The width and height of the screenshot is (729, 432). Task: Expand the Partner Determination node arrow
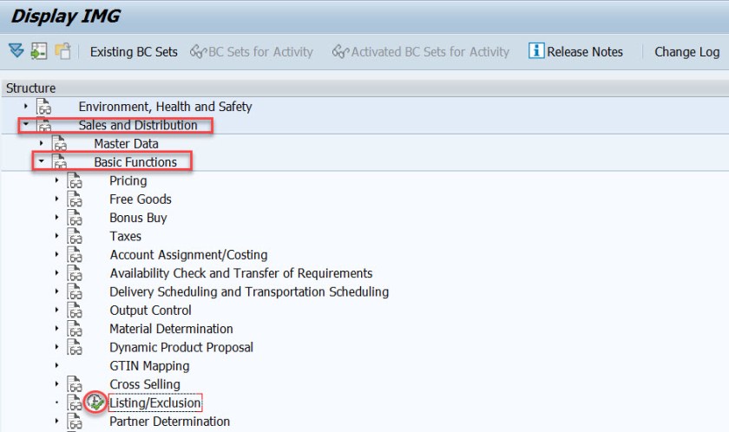pyautogui.click(x=57, y=422)
